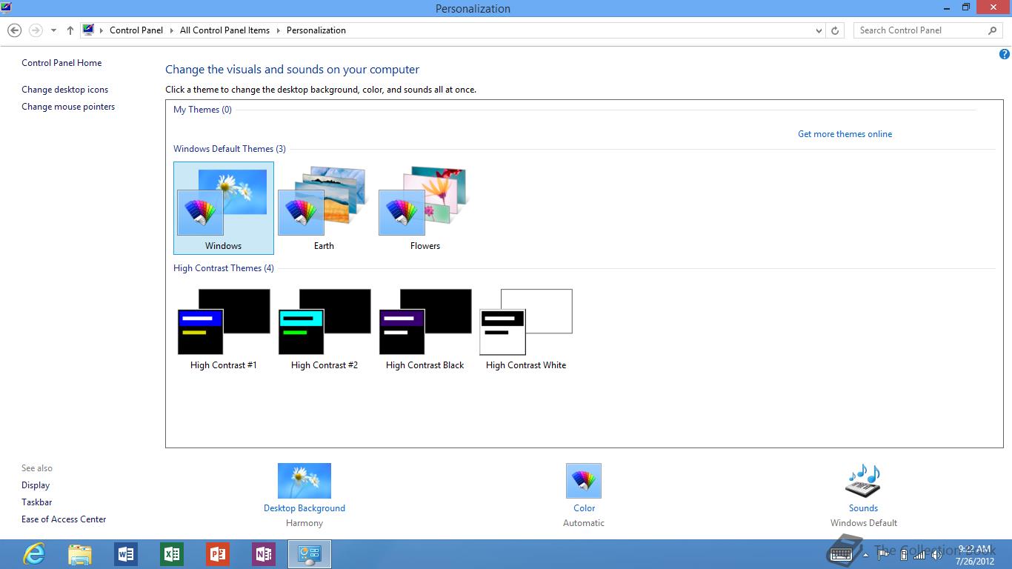Expand the address bar history dropdown
The image size is (1012, 569).
click(x=819, y=30)
